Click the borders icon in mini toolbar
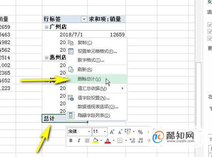This screenshot has width=212, height=157. tap(120, 141)
